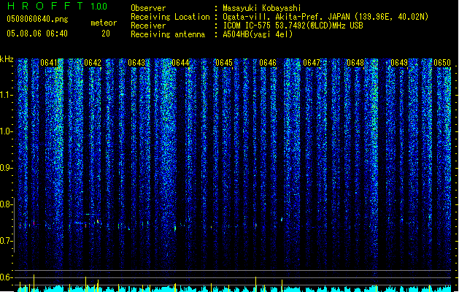Image resolution: width=459 pixels, height=292 pixels.
Task: Click the 1.1 frequency axis label
Action: tap(6, 95)
